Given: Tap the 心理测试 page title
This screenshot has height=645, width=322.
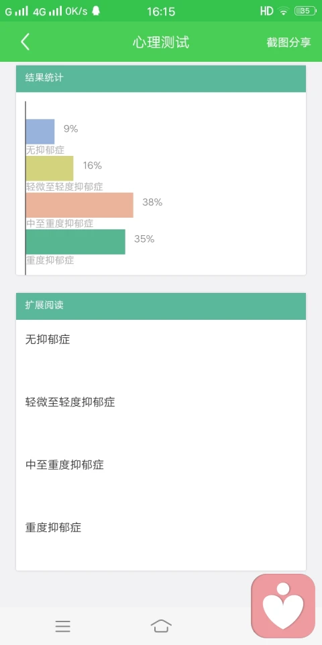Looking at the screenshot, I should pos(161,42).
